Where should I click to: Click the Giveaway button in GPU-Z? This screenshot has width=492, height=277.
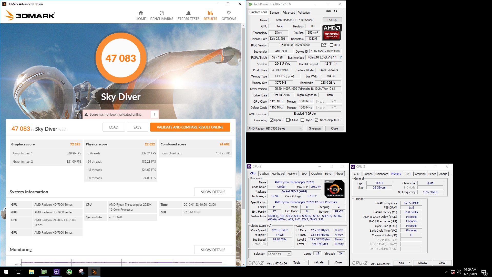point(315,128)
